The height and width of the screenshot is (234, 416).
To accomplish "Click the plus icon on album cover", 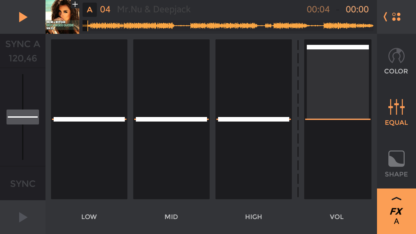I will point(75,4).
